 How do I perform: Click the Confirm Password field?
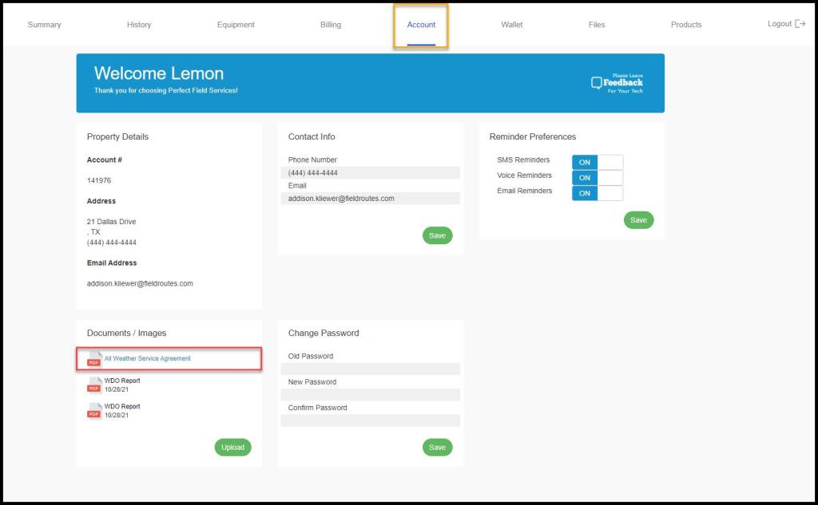tap(371, 420)
